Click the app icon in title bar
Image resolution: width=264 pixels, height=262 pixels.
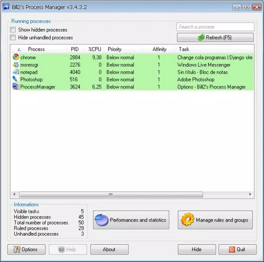tap(6, 7)
